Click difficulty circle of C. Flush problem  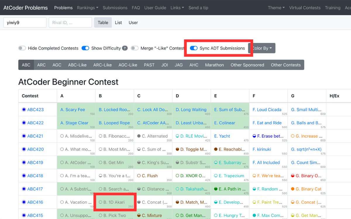139,176
